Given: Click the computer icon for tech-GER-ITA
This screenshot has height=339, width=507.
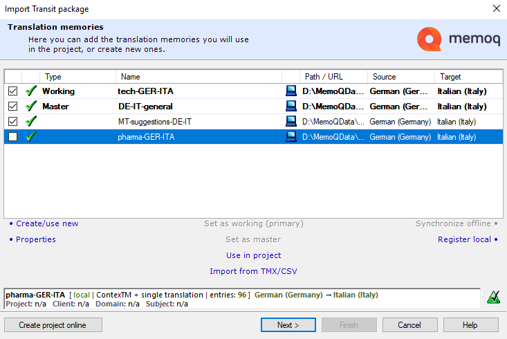Looking at the screenshot, I should tap(291, 91).
